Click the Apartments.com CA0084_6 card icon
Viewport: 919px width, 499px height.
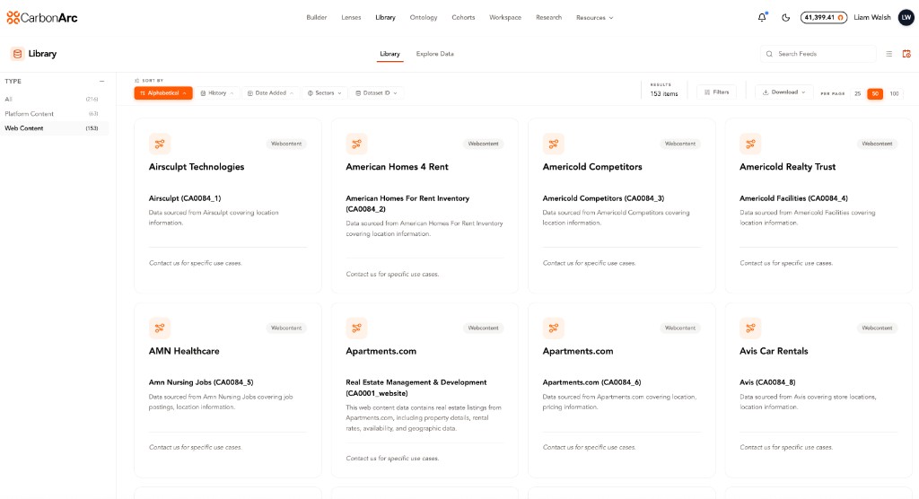pyautogui.click(x=553, y=328)
